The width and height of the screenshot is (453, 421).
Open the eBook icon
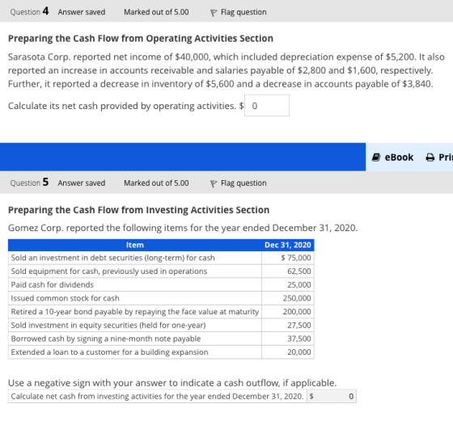[376, 158]
